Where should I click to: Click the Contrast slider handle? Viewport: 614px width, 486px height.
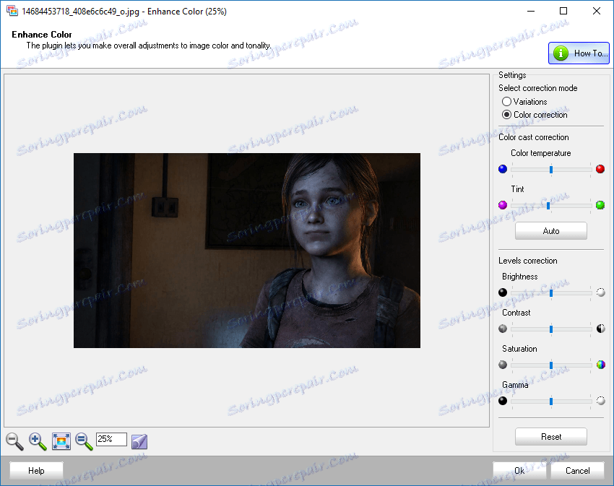[551, 329]
